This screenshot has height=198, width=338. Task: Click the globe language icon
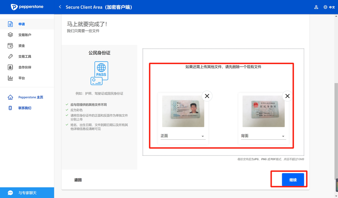(325, 7)
